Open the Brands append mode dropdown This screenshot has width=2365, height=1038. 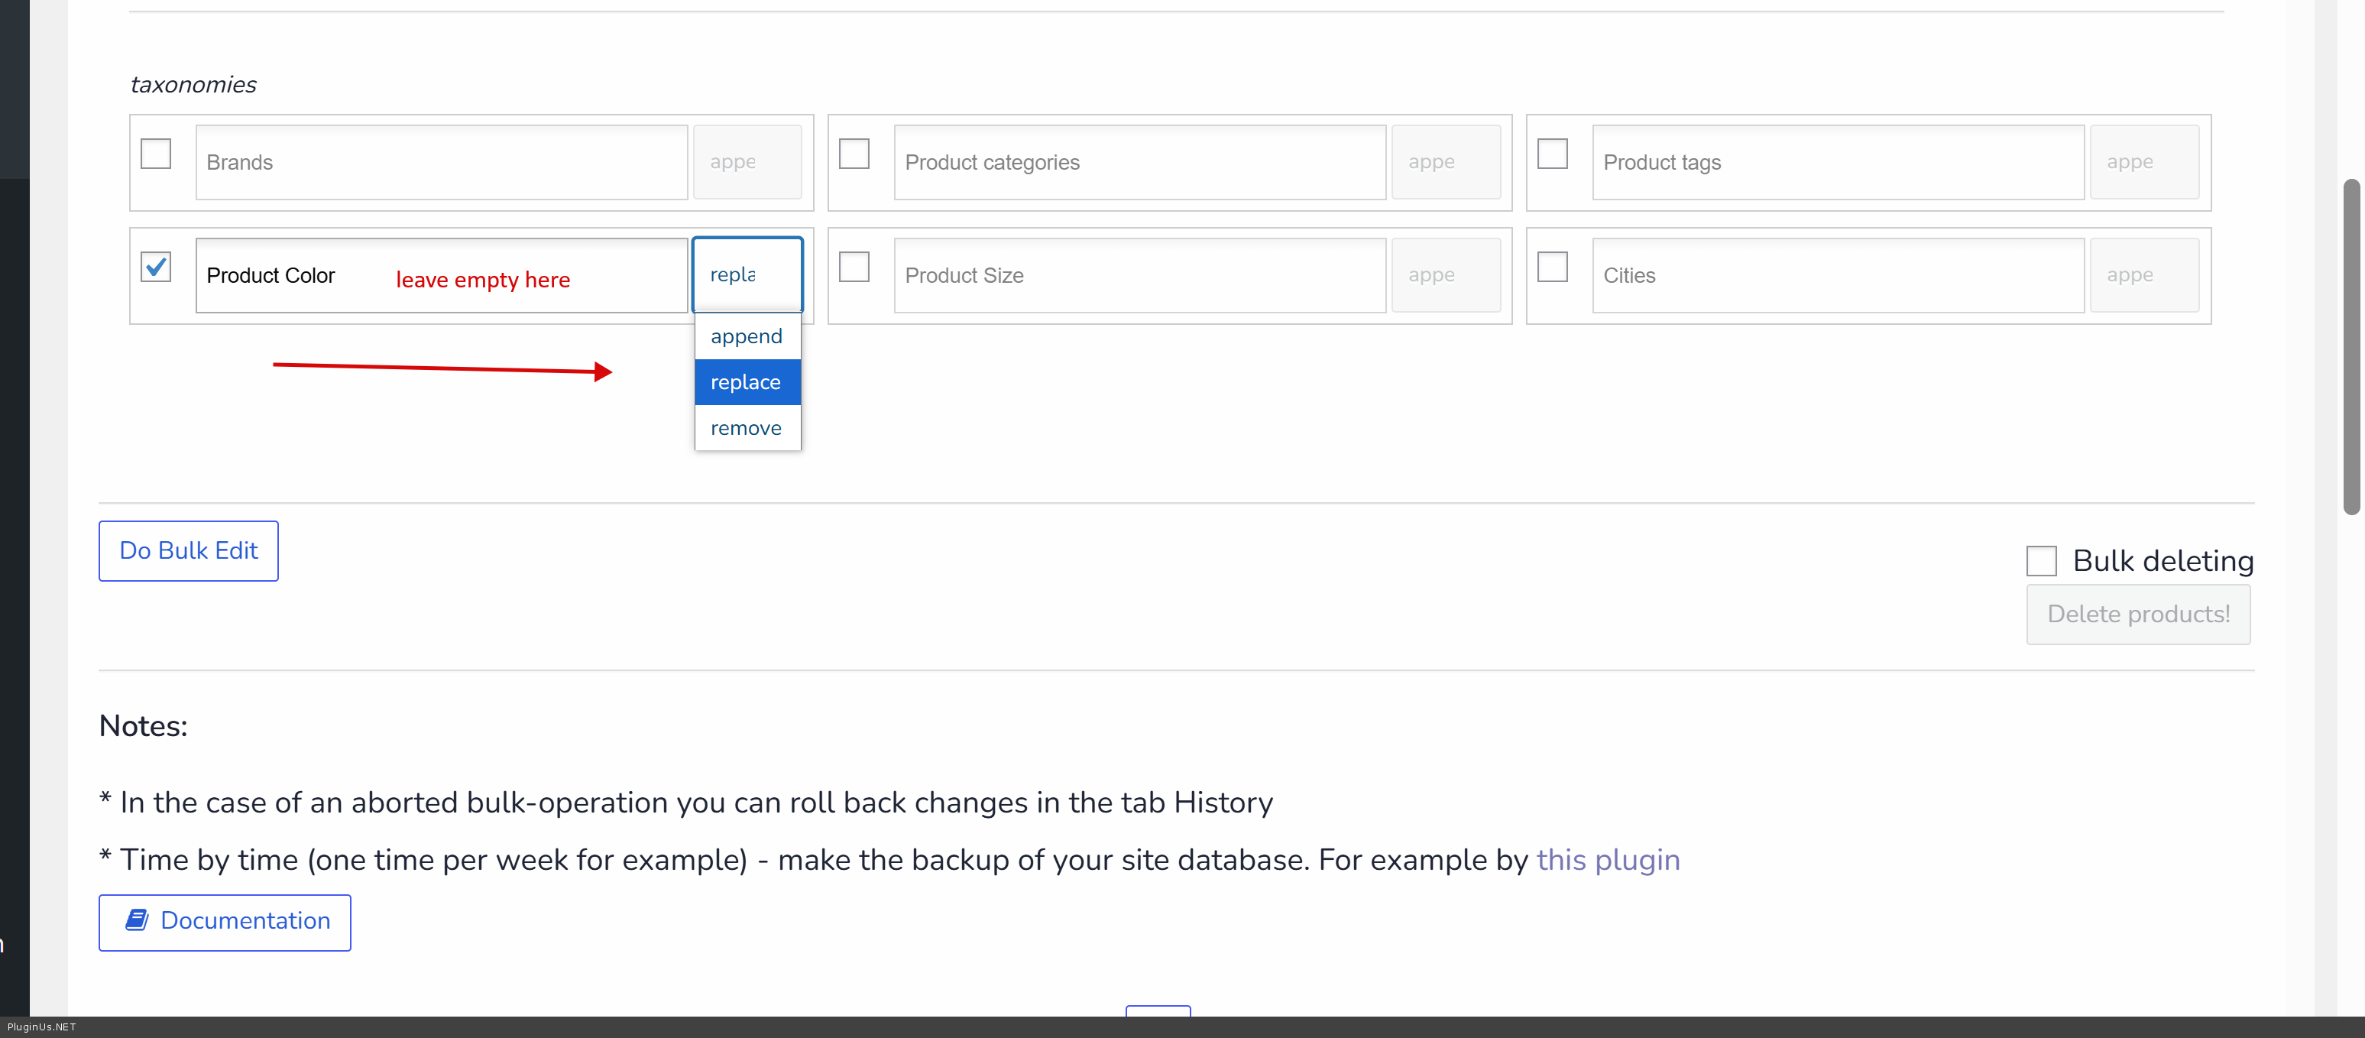(x=747, y=162)
